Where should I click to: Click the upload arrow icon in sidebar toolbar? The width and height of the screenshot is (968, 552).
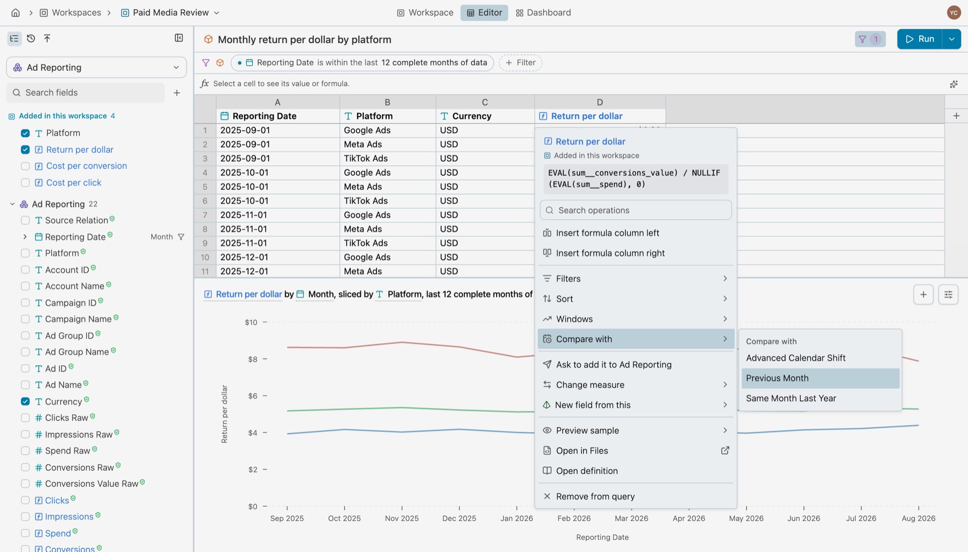point(47,38)
